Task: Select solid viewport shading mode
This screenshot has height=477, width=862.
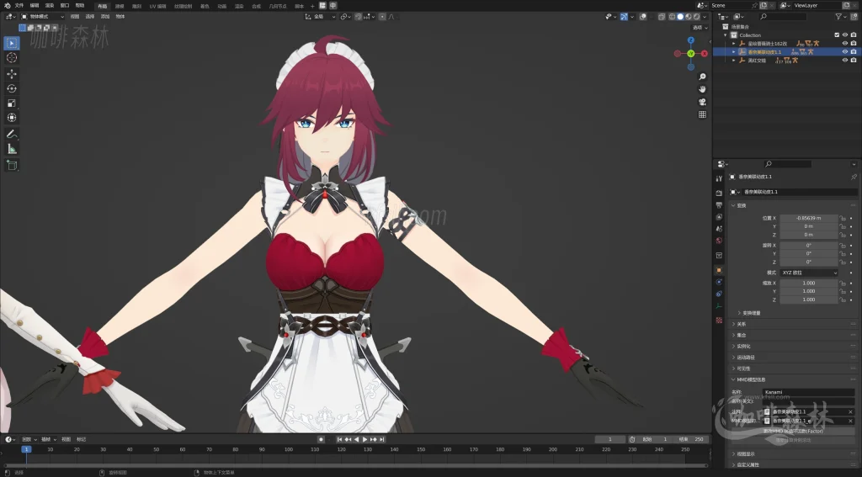Action: click(680, 17)
